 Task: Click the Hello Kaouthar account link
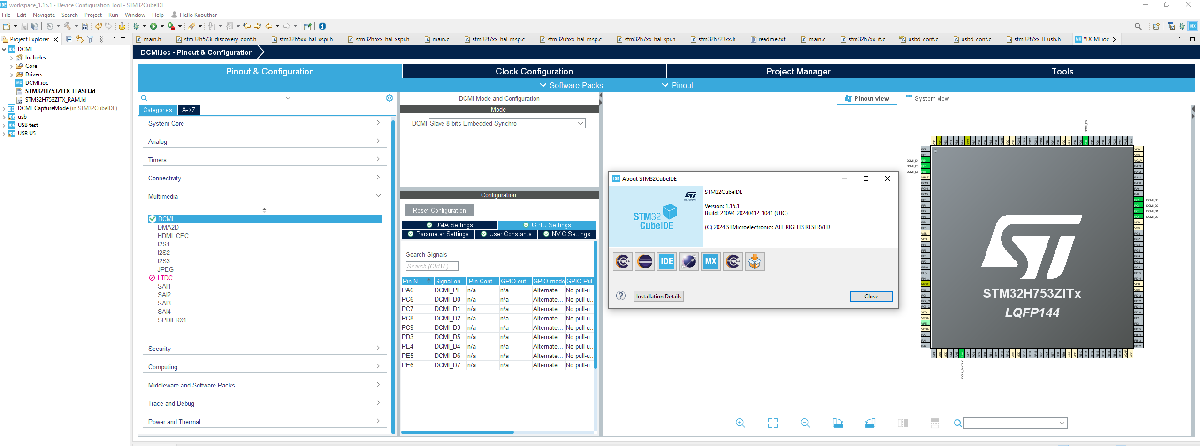[194, 15]
